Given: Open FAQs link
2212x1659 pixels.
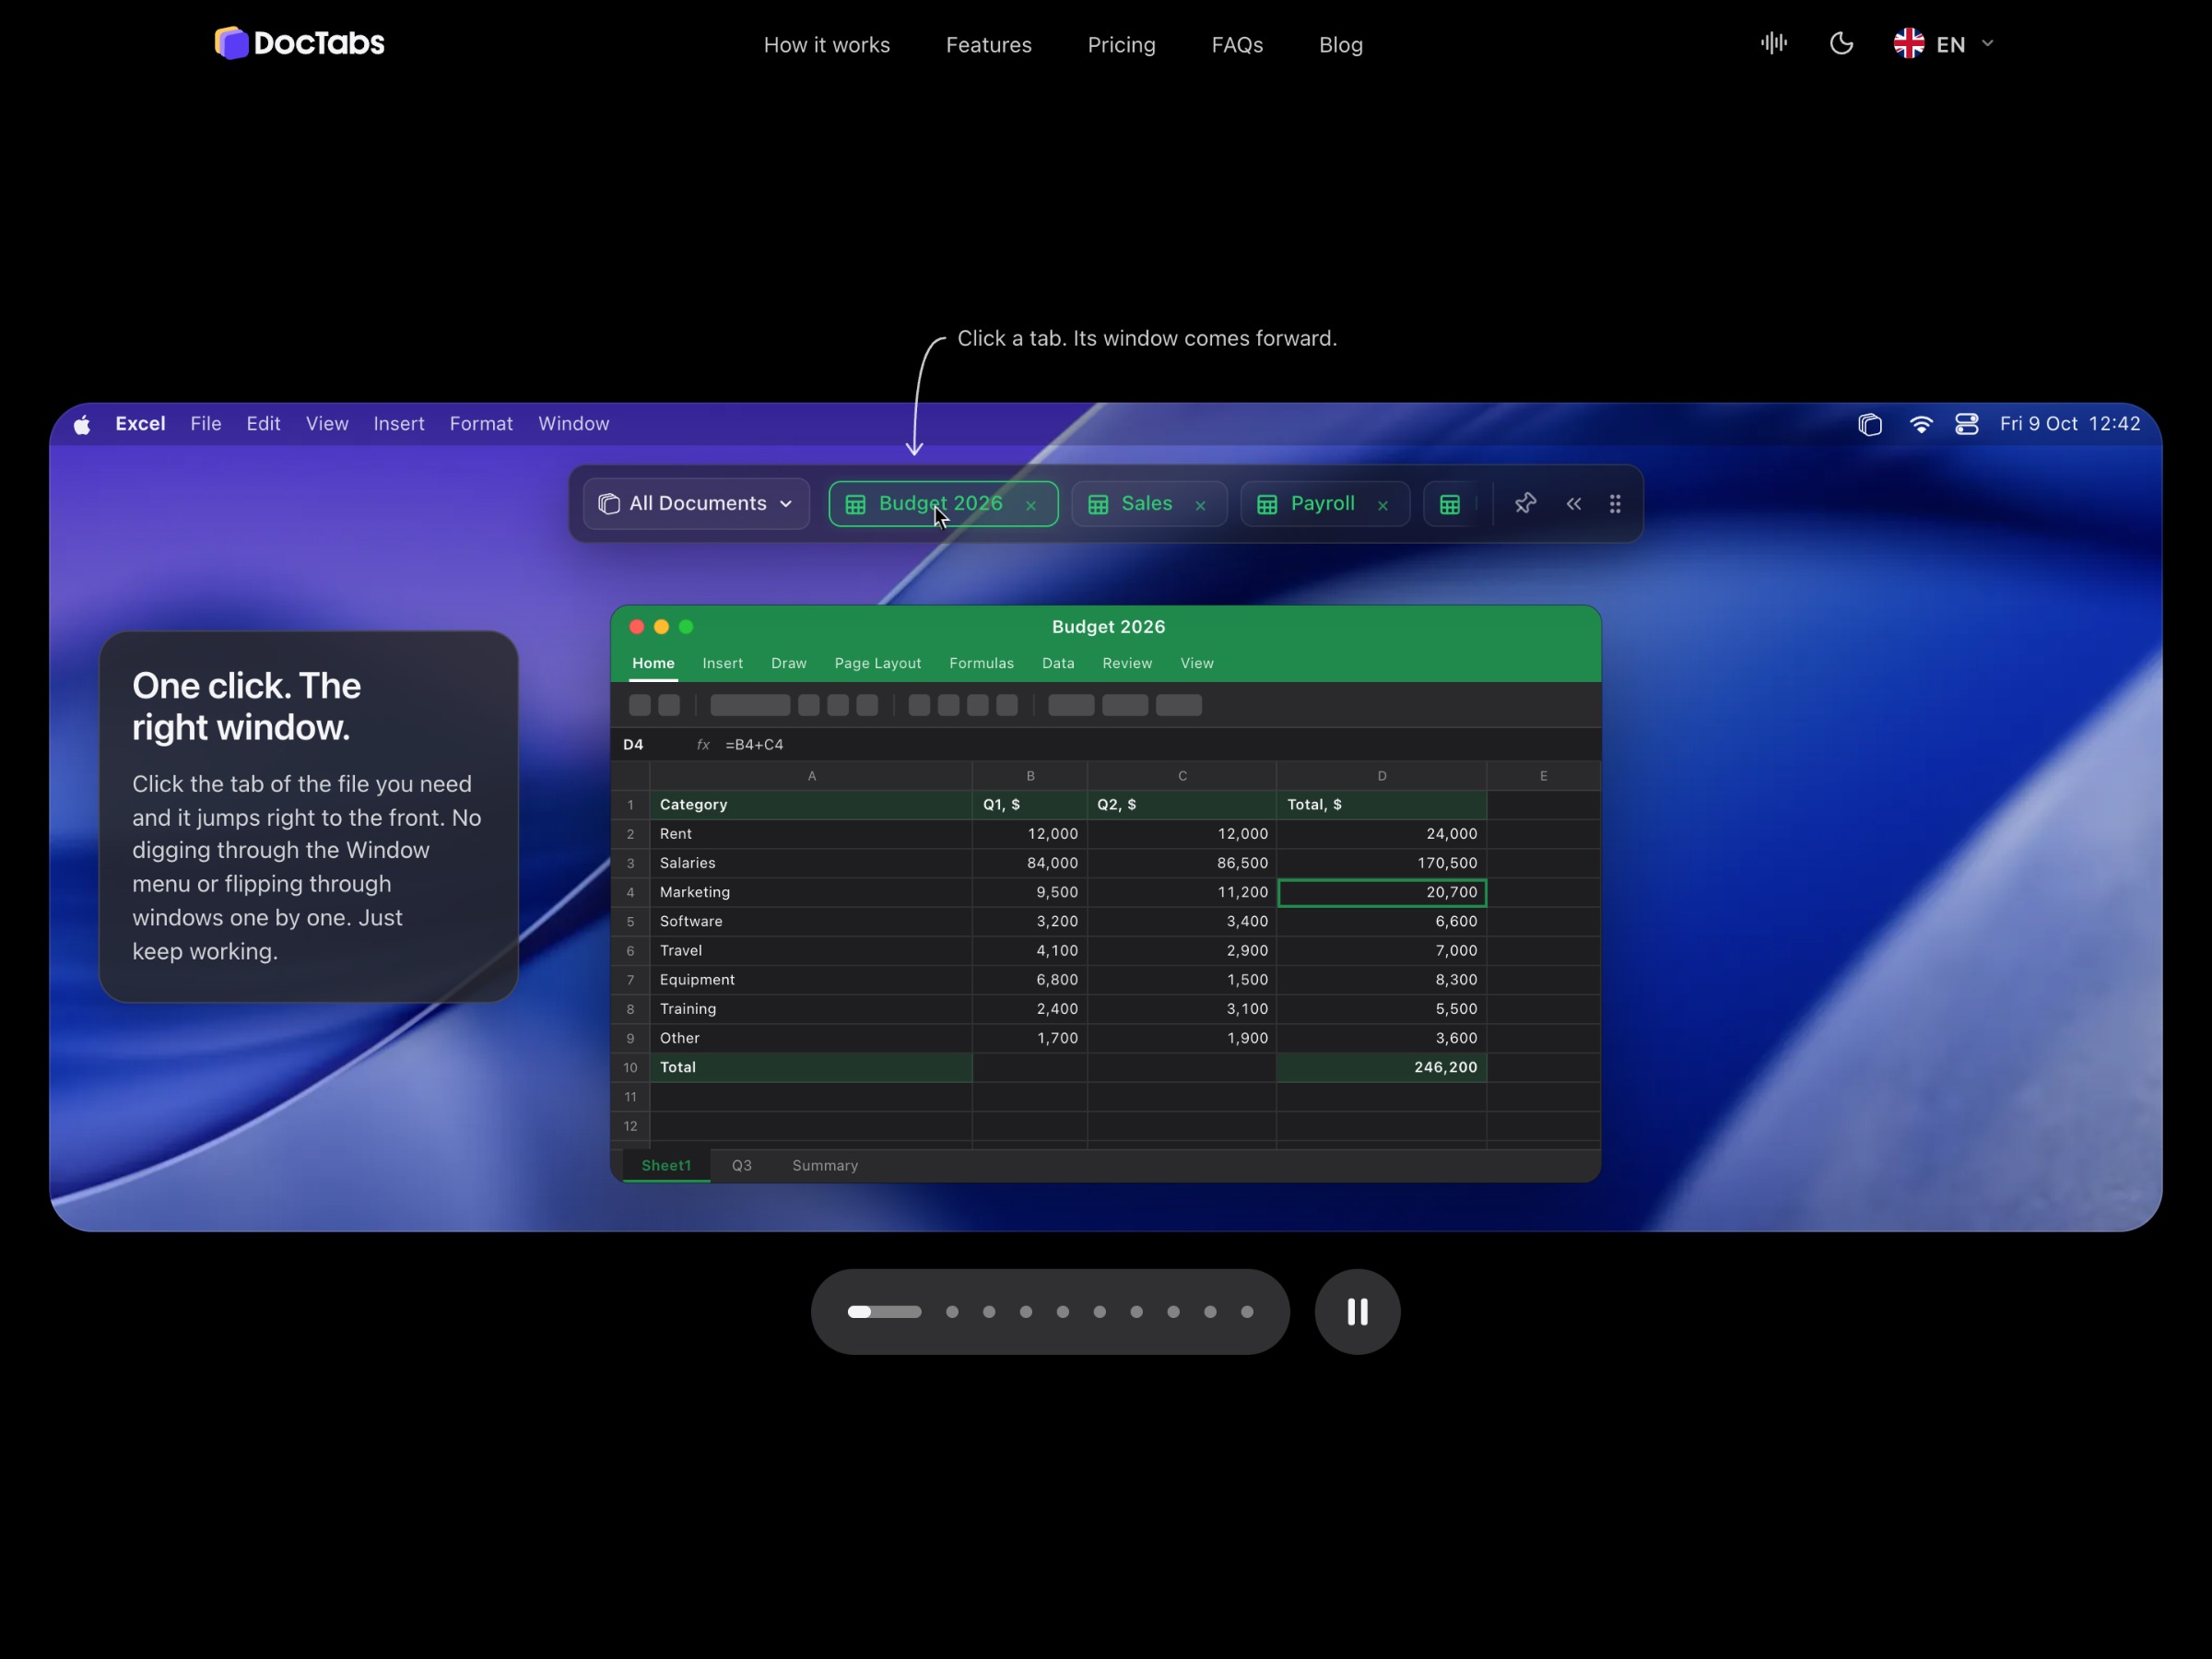Looking at the screenshot, I should point(1238,45).
